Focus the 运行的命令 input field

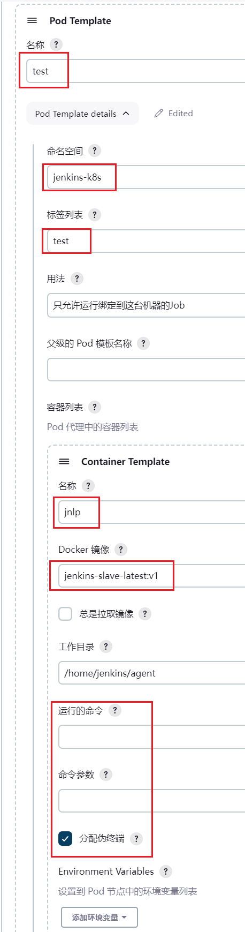[151, 736]
